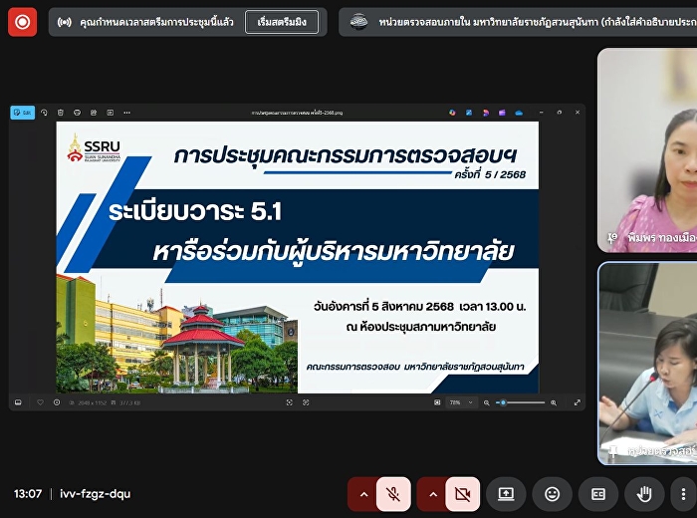Click file size 377.3 KB text
This screenshot has height=518, width=697.
(129, 402)
